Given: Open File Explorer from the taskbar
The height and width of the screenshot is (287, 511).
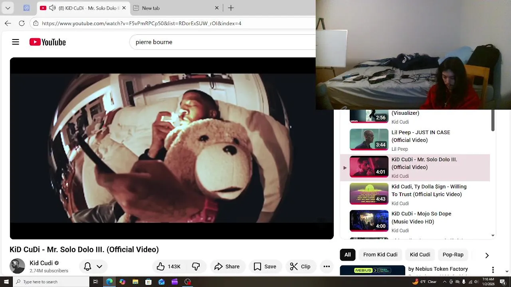Looking at the screenshot, I should coord(135,282).
